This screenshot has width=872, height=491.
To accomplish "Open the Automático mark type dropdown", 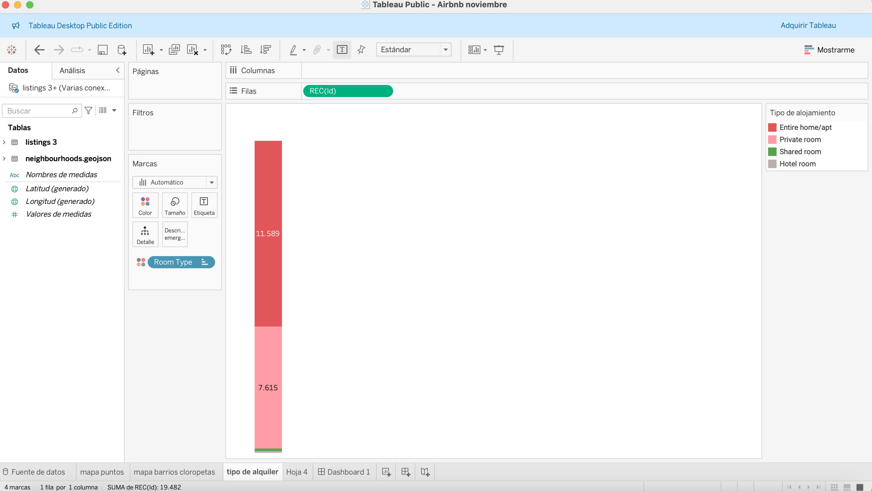I will coord(211,182).
